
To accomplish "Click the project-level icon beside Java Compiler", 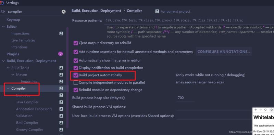I will pos(61,102).
